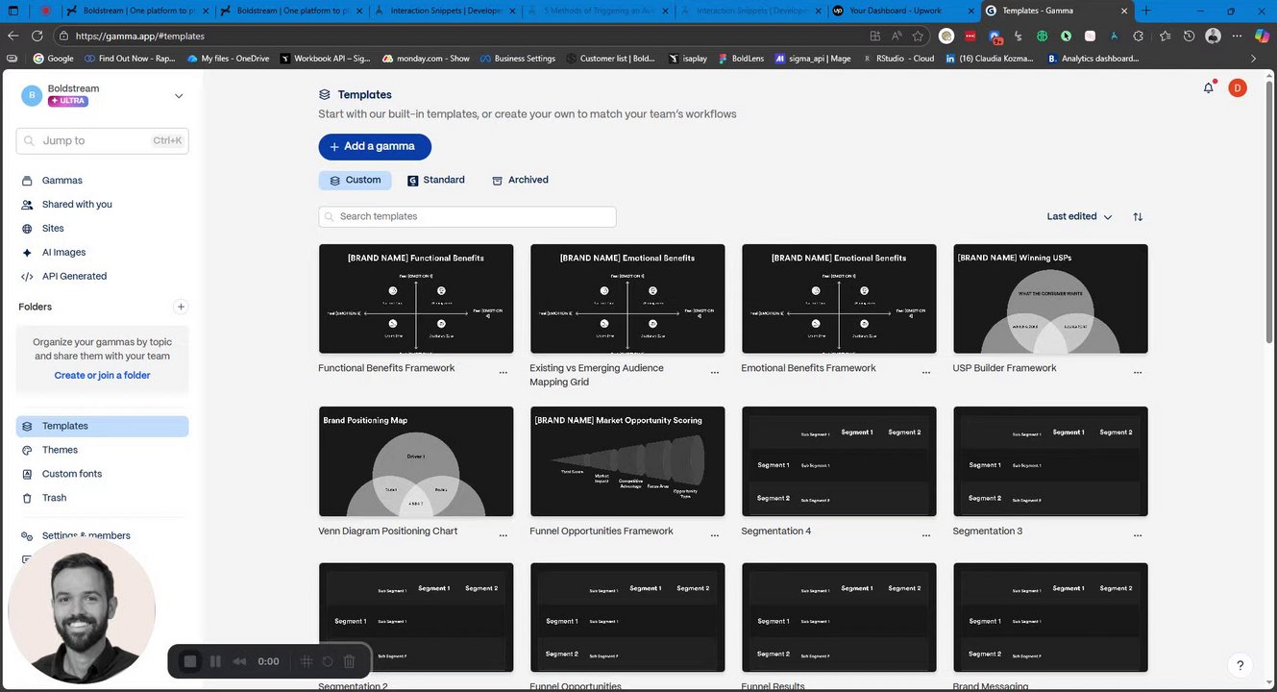
Task: Click the Themes palette icon
Action: (x=27, y=450)
